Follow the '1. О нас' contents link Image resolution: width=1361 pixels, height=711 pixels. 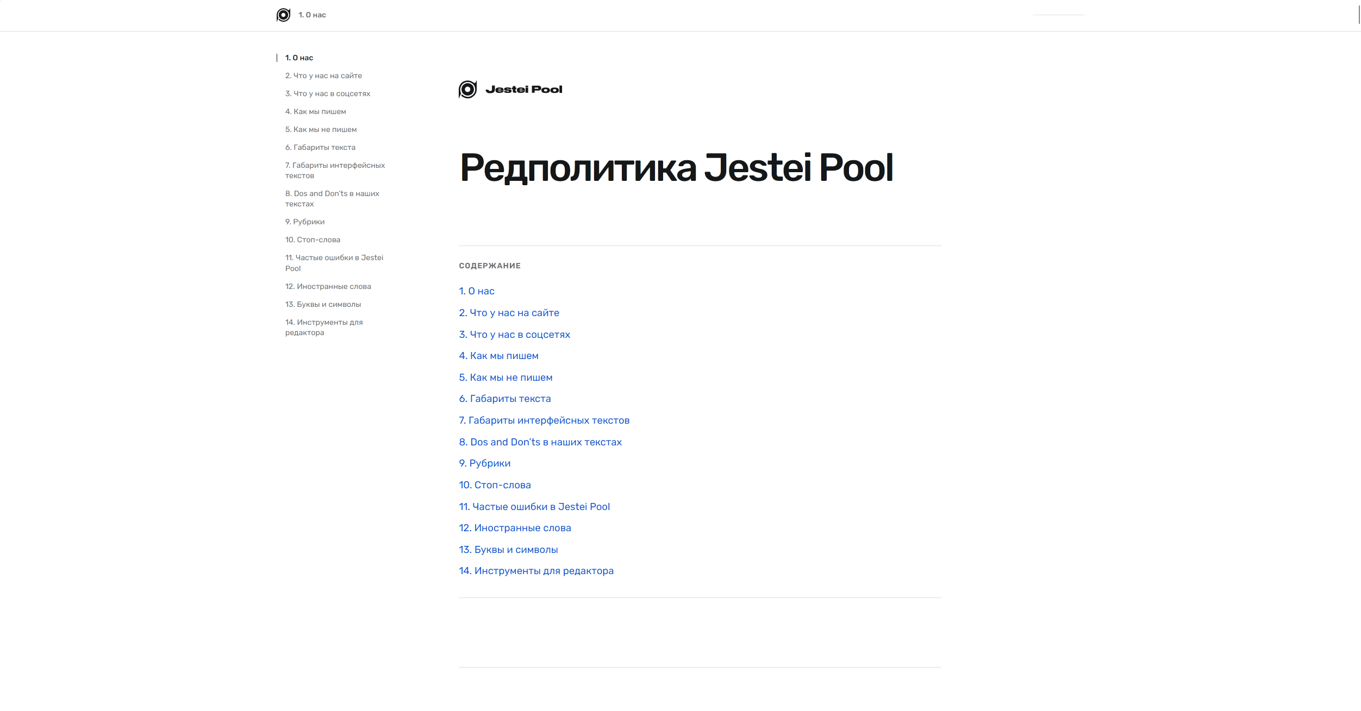pos(477,291)
